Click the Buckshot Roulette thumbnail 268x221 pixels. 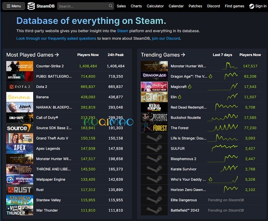click(x=154, y=117)
